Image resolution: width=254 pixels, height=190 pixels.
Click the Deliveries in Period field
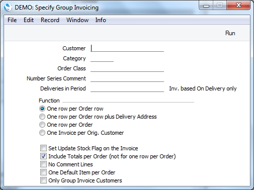click(127, 88)
